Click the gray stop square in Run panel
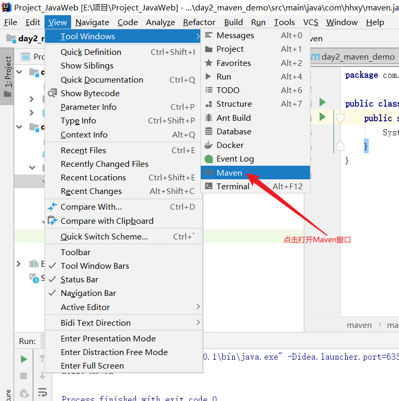The height and width of the screenshot is (401, 399). [x=24, y=376]
